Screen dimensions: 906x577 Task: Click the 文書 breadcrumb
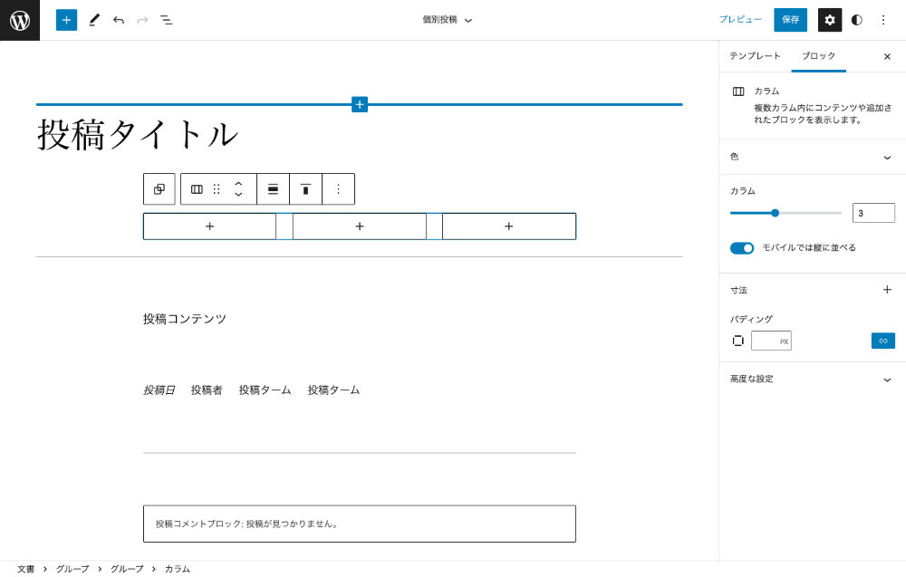pyautogui.click(x=26, y=569)
